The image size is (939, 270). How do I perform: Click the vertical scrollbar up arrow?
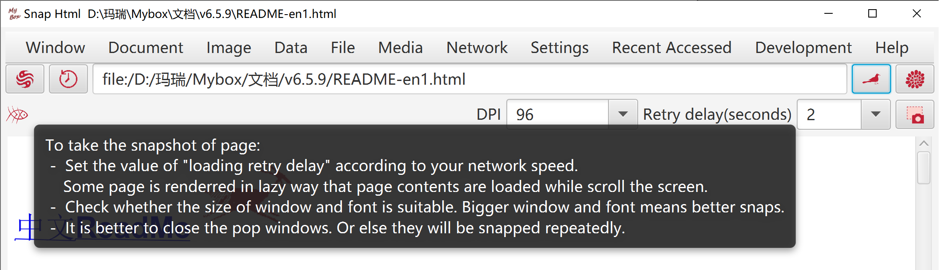pyautogui.click(x=924, y=143)
